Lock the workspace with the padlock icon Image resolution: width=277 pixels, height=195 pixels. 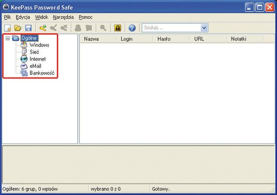pyautogui.click(x=118, y=28)
